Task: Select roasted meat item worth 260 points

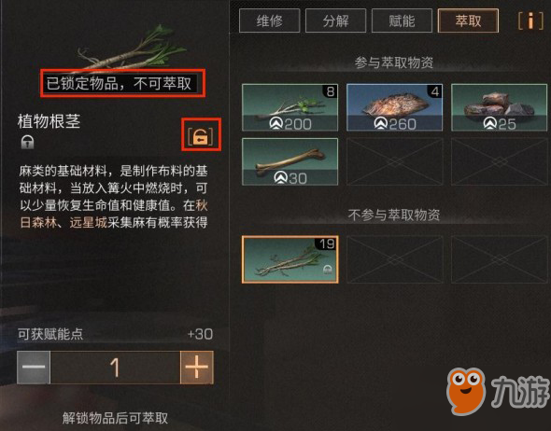Action: point(394,107)
